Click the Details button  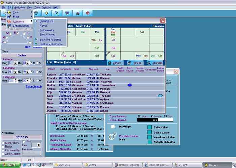(x=135, y=63)
